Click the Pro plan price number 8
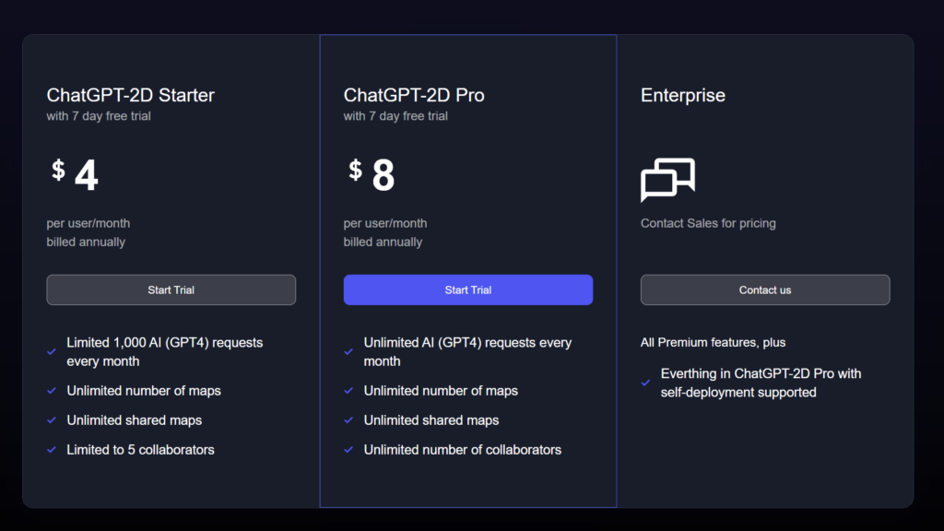The height and width of the screenshot is (531, 944). coord(383,176)
